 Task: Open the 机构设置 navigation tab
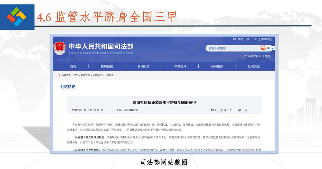[x=107, y=66]
